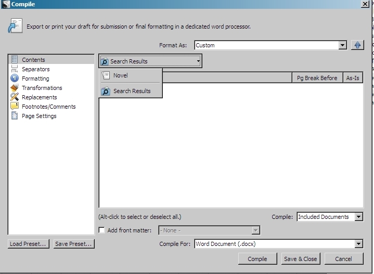Click the blue up-arrow button beside Format As
Viewport: 374px width, 274px height.
(357, 45)
